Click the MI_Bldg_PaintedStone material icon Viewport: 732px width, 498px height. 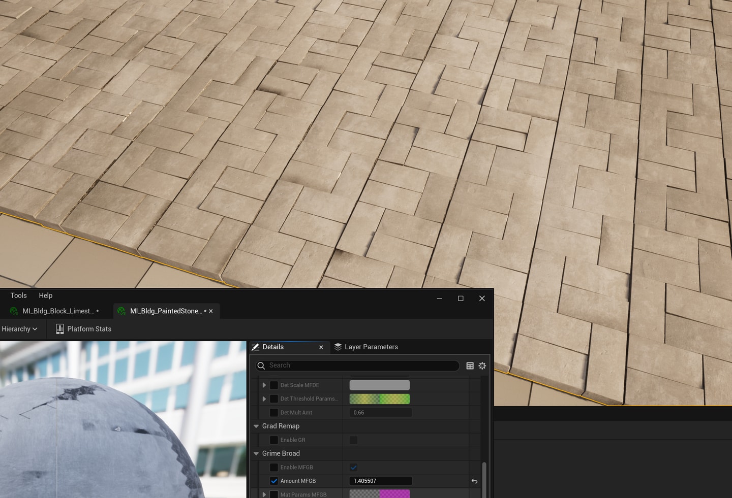pos(121,311)
